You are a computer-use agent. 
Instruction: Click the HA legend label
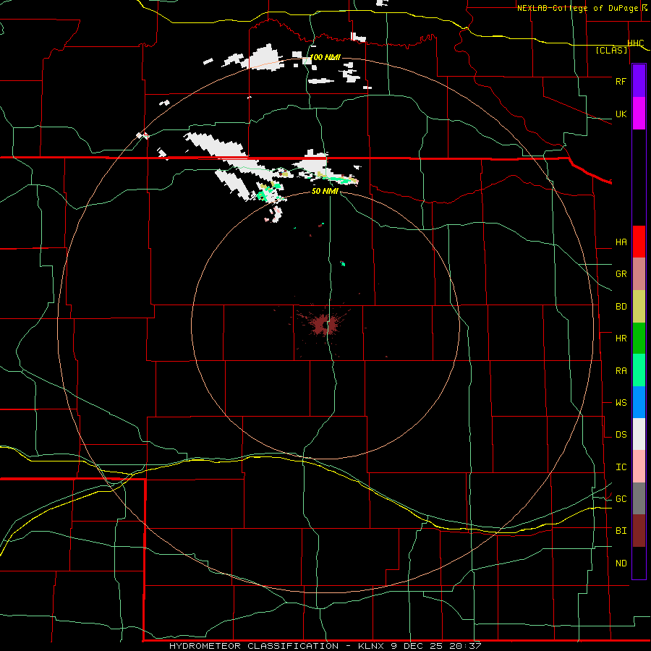tap(621, 242)
